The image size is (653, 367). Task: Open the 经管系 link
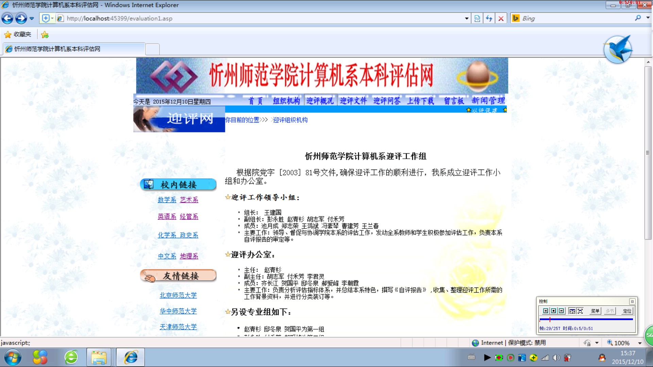(189, 216)
